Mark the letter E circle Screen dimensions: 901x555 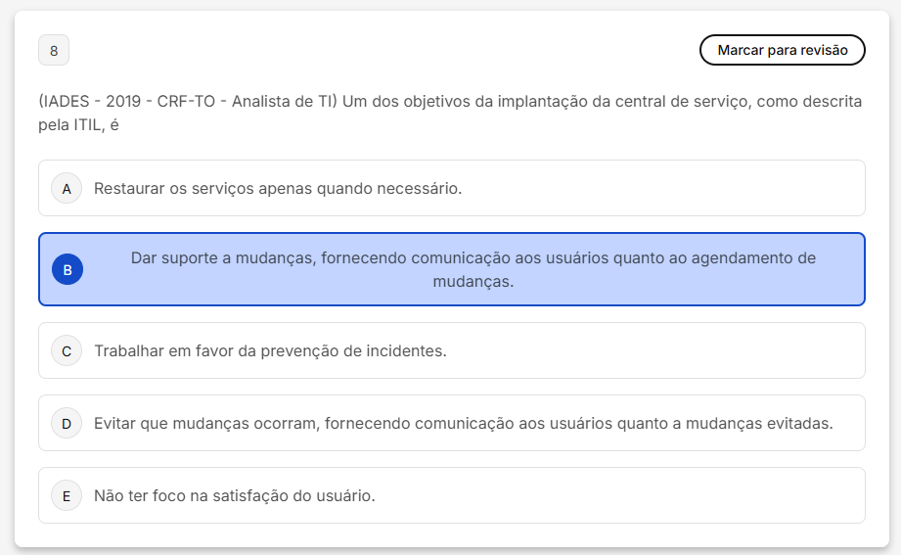(x=67, y=495)
